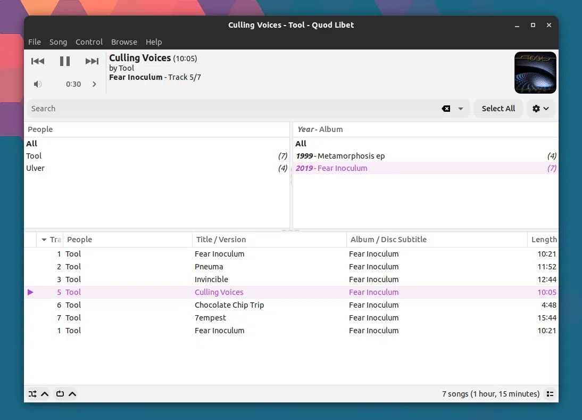Click the Fear Inoculum - Track 5/7 info

155,77
